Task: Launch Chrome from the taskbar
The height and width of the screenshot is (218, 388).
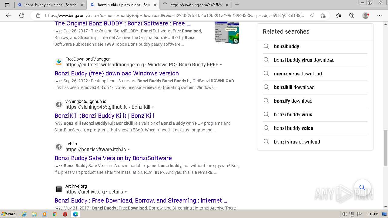Action: [x=55, y=214]
